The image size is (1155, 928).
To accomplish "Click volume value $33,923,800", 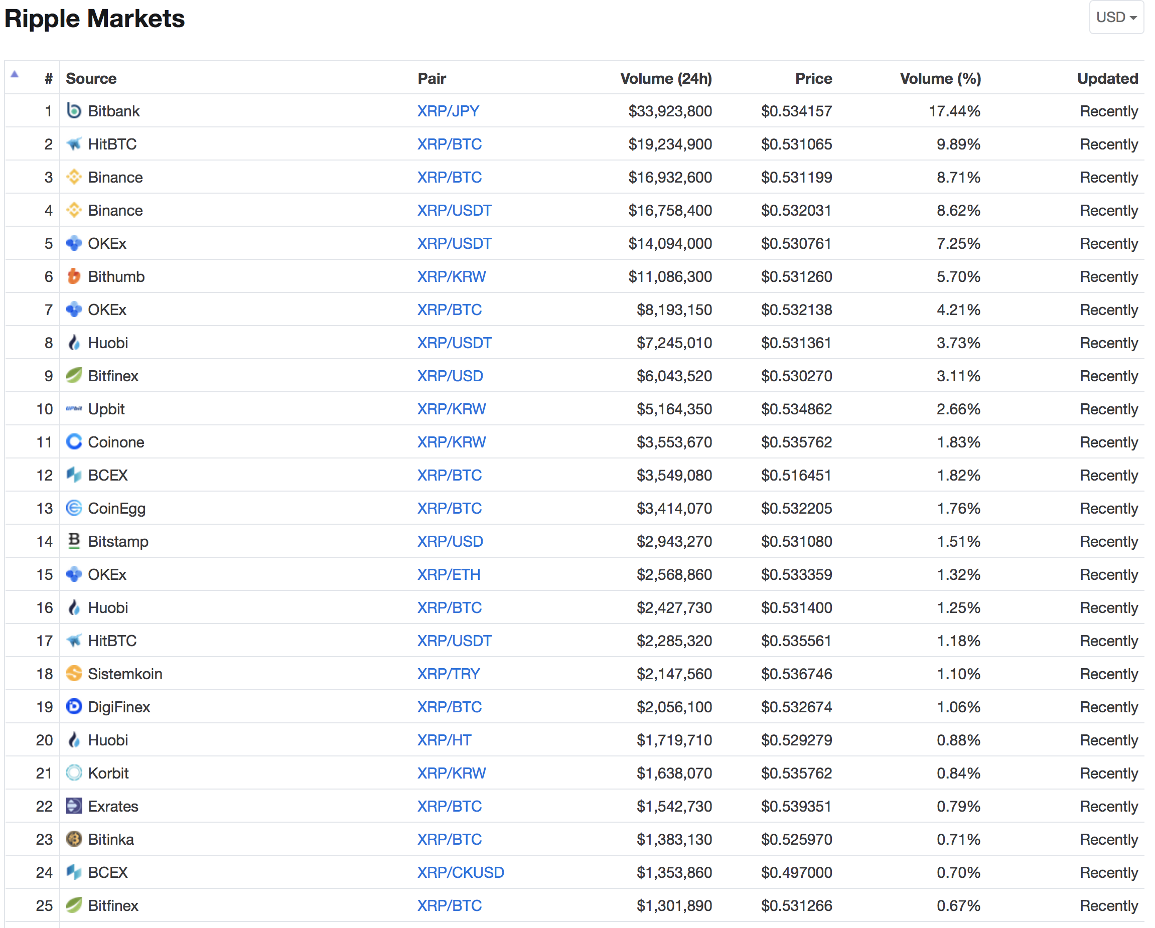I will (x=670, y=111).
